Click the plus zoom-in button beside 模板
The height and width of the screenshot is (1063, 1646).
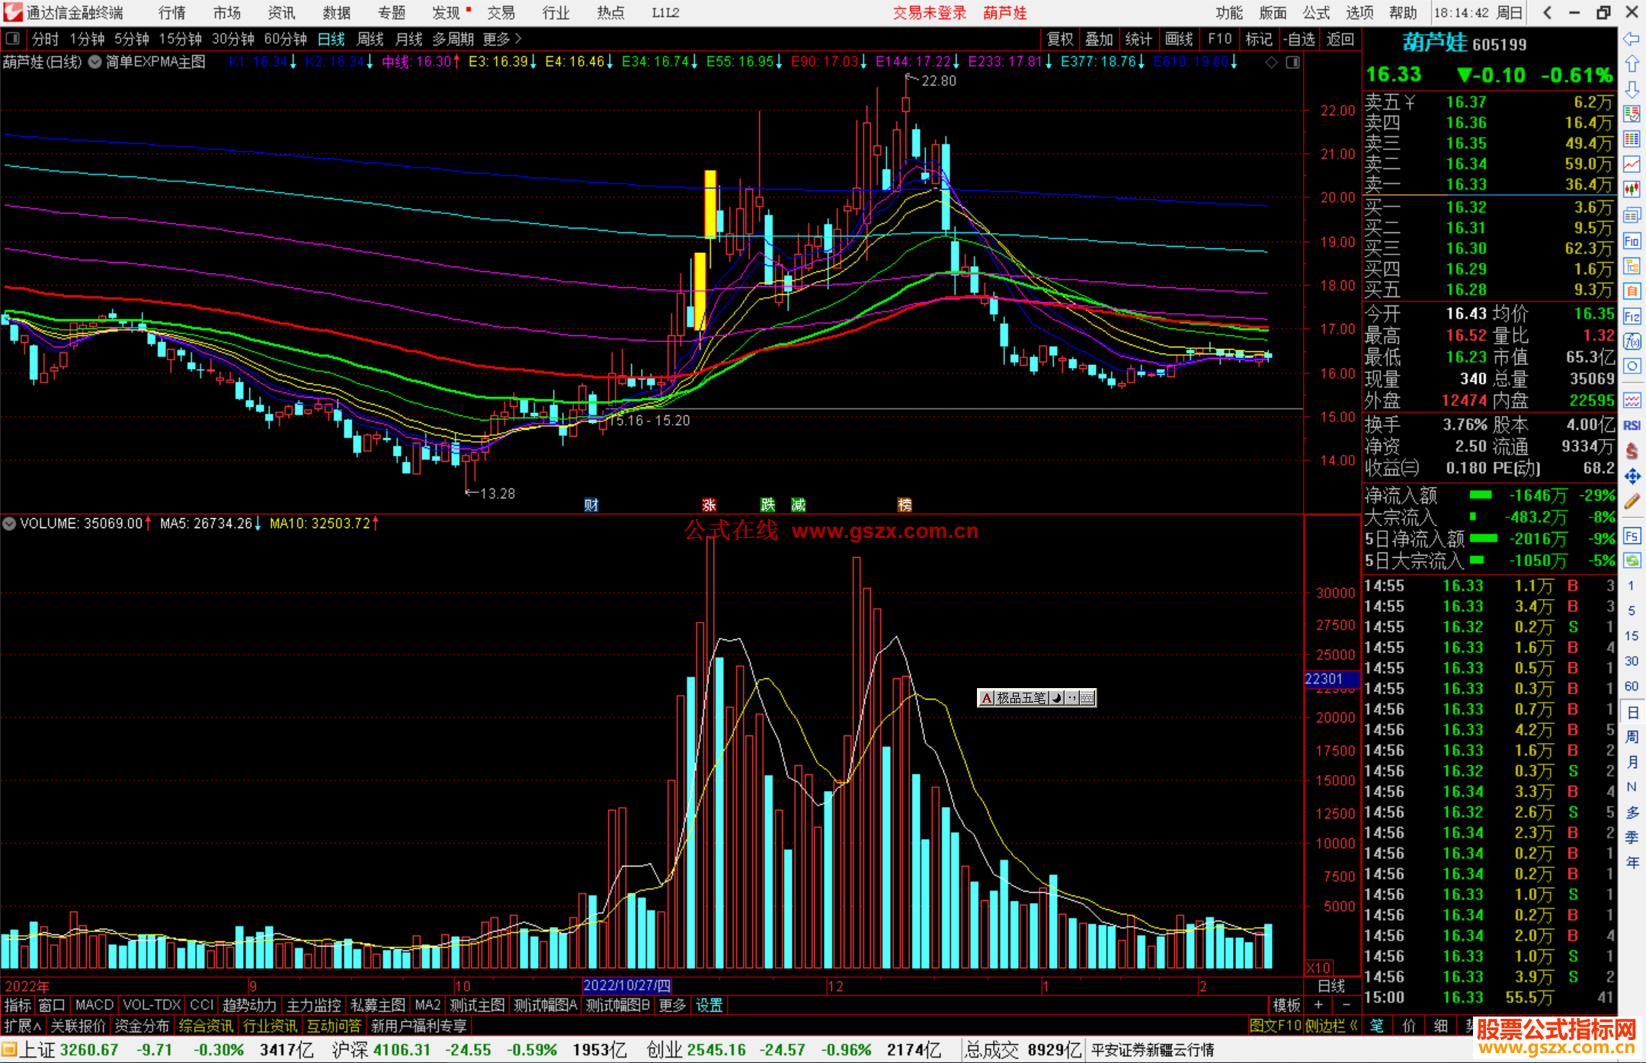coord(1319,1005)
